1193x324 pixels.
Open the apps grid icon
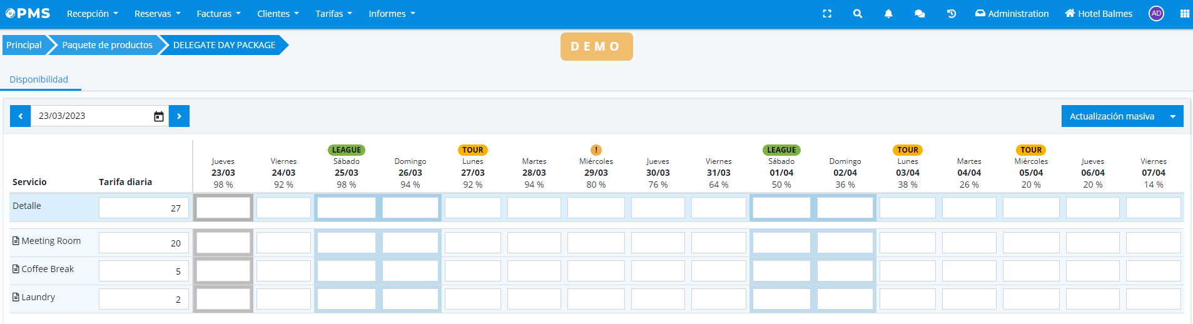click(x=1184, y=14)
